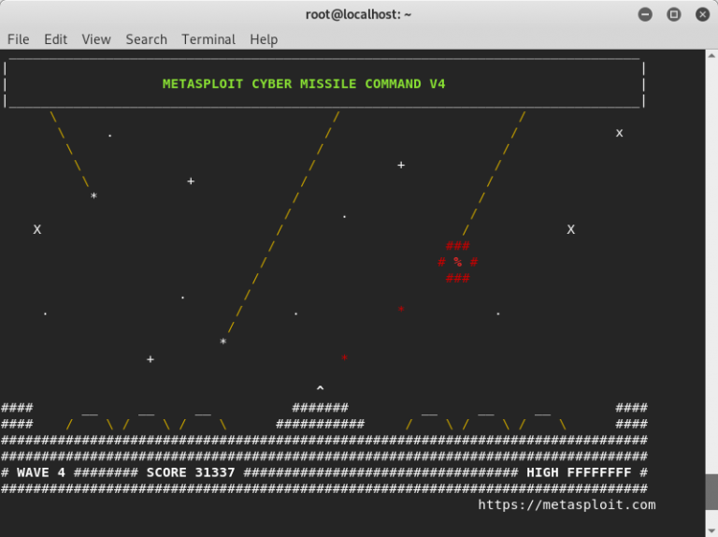Minimize the terminal window
718x537 pixels.
pos(645,15)
